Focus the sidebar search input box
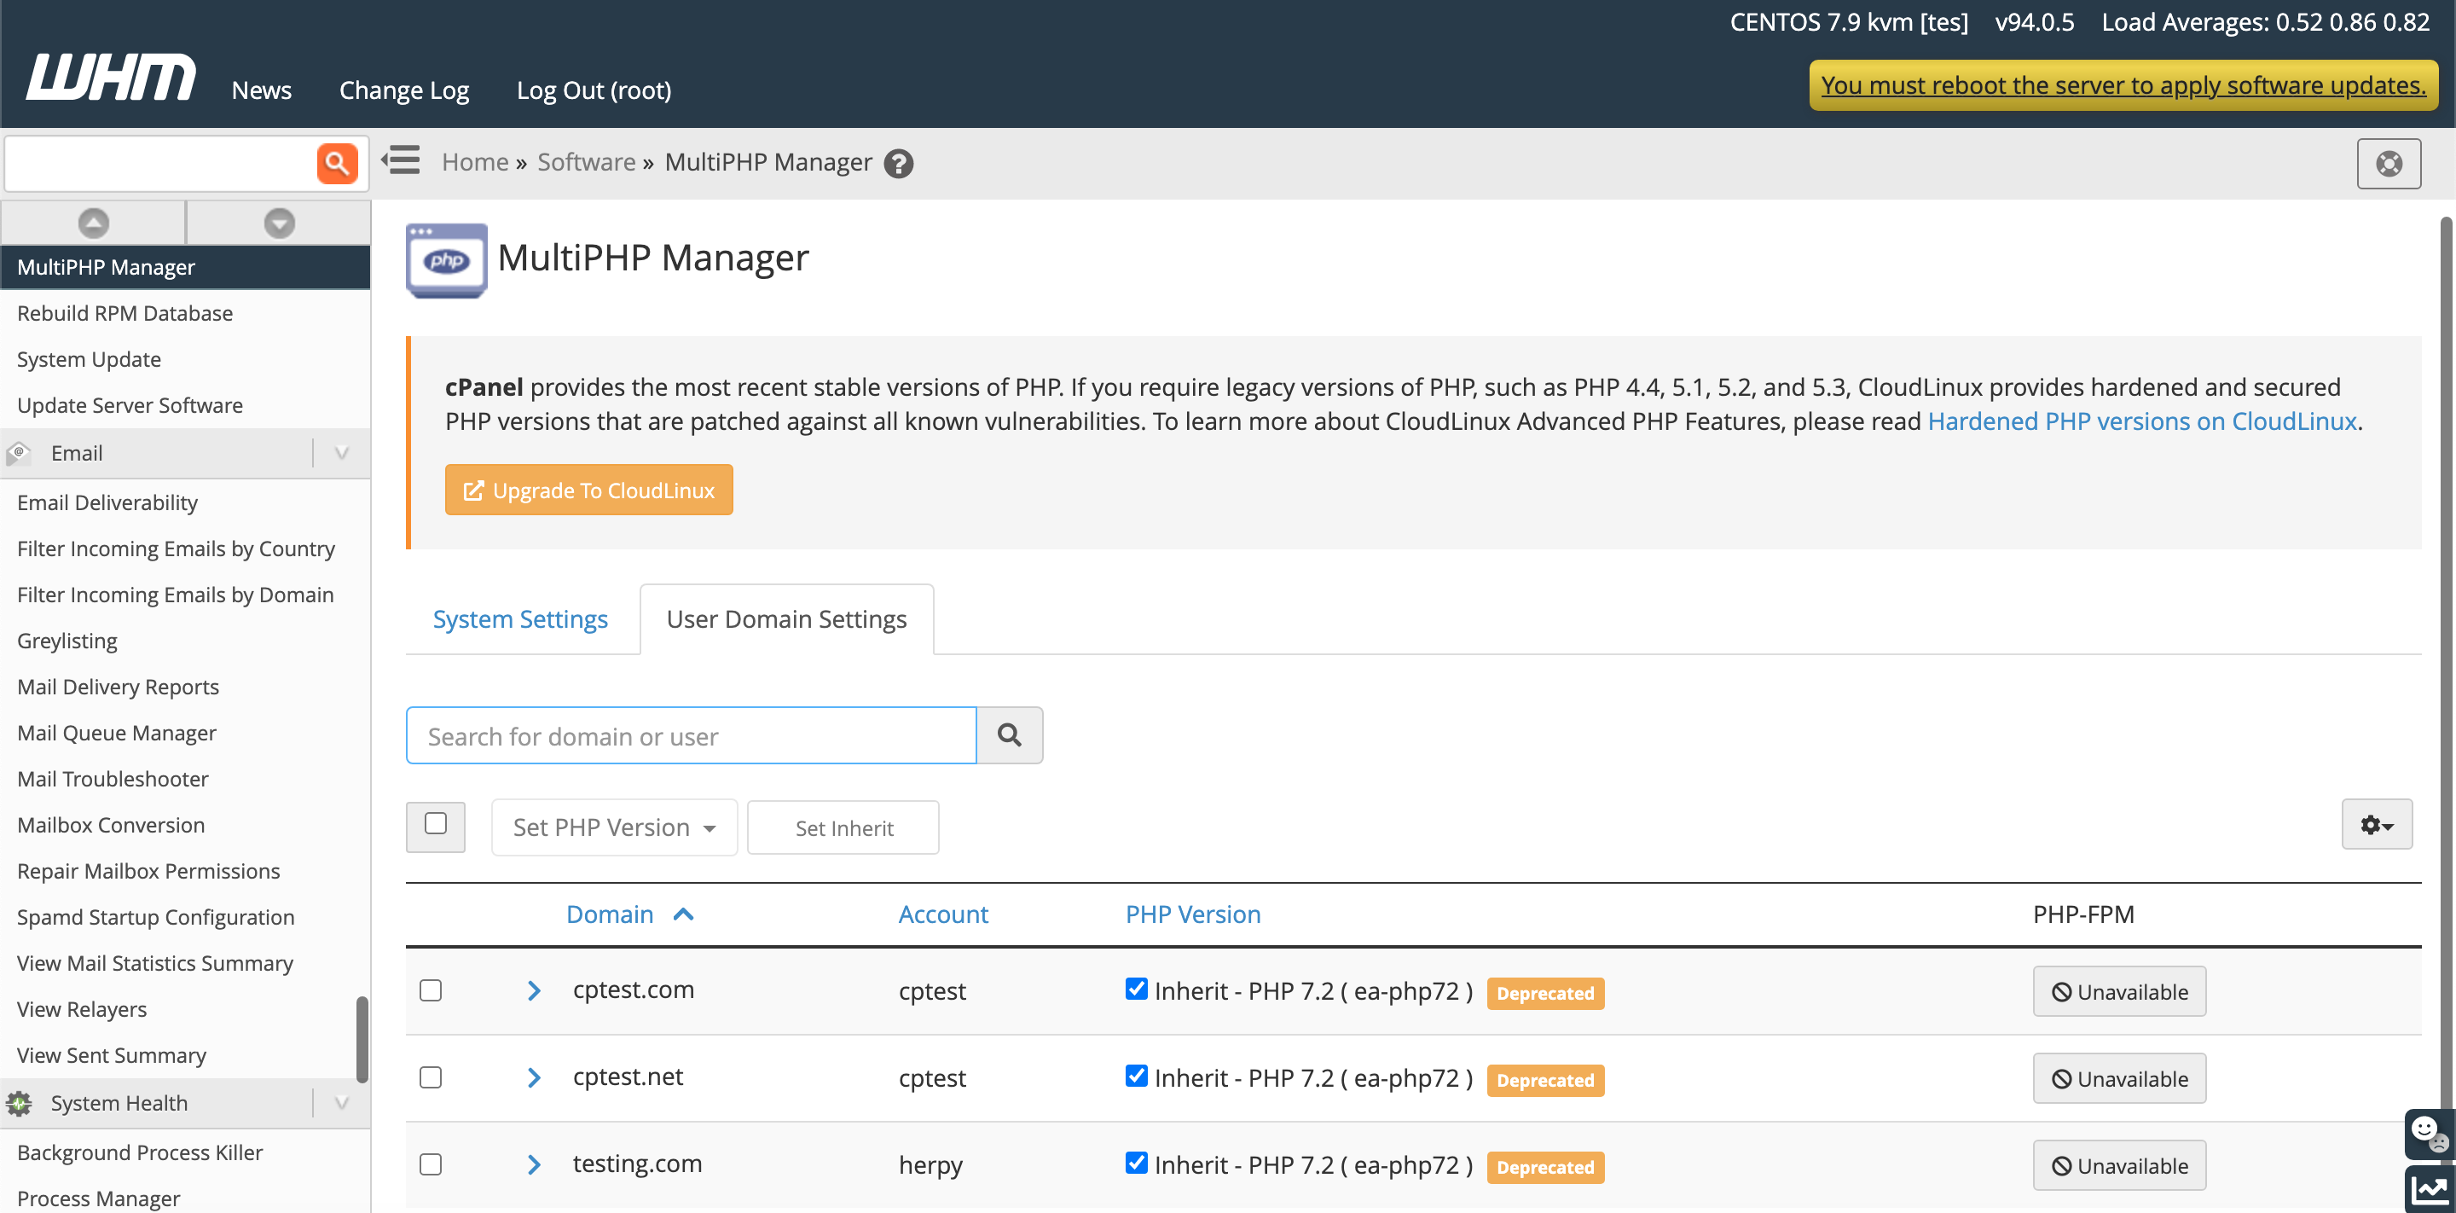2456x1213 pixels. click(161, 164)
